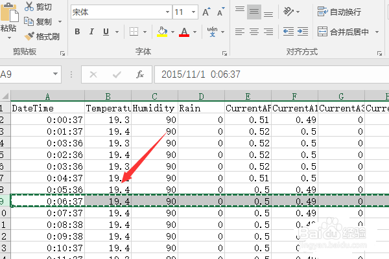Click cell with time 0:07:37
Viewport: 389px width, 259px height.
tap(47, 213)
